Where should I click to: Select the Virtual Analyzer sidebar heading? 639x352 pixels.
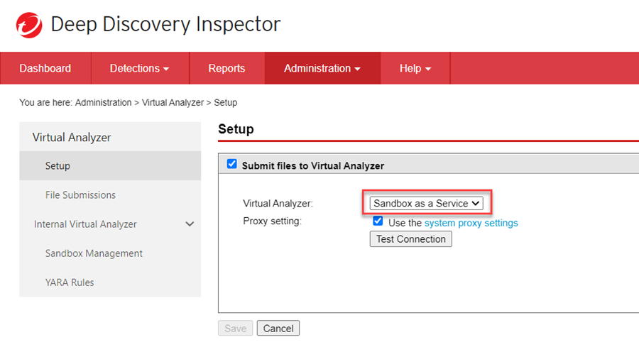point(72,137)
